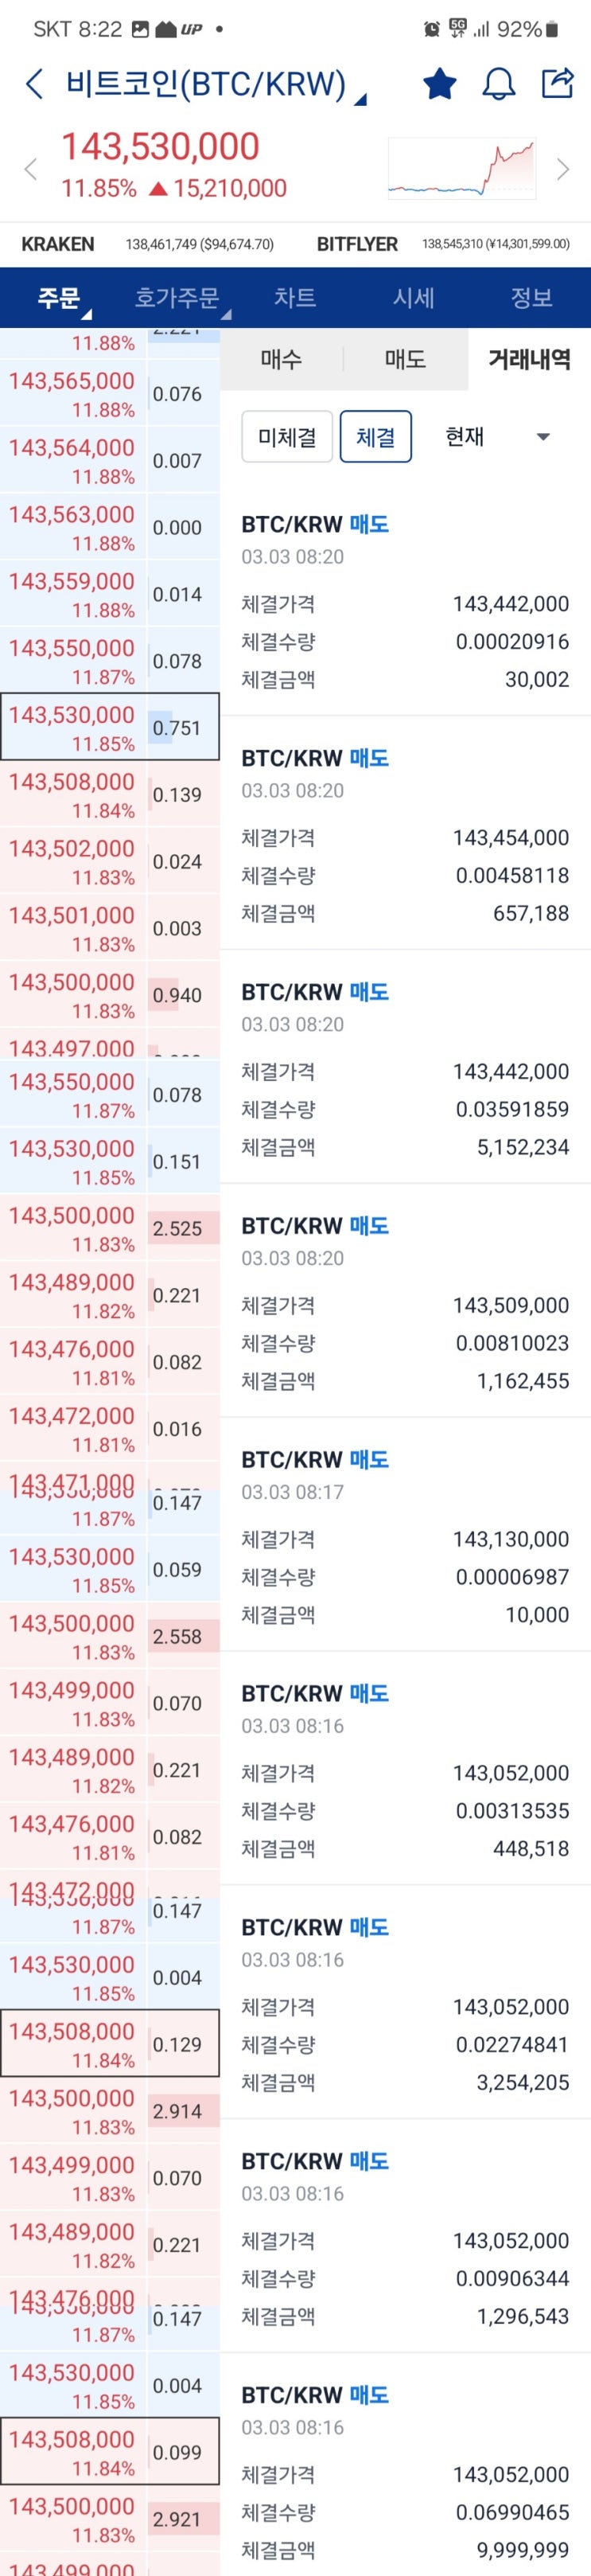Open the mini price chart thumbnail
This screenshot has height=2576, width=591.
[x=462, y=169]
